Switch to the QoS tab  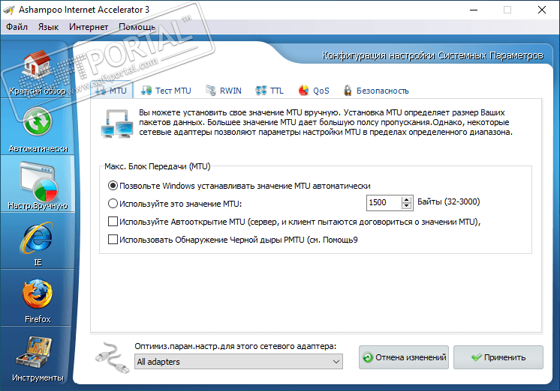point(314,91)
